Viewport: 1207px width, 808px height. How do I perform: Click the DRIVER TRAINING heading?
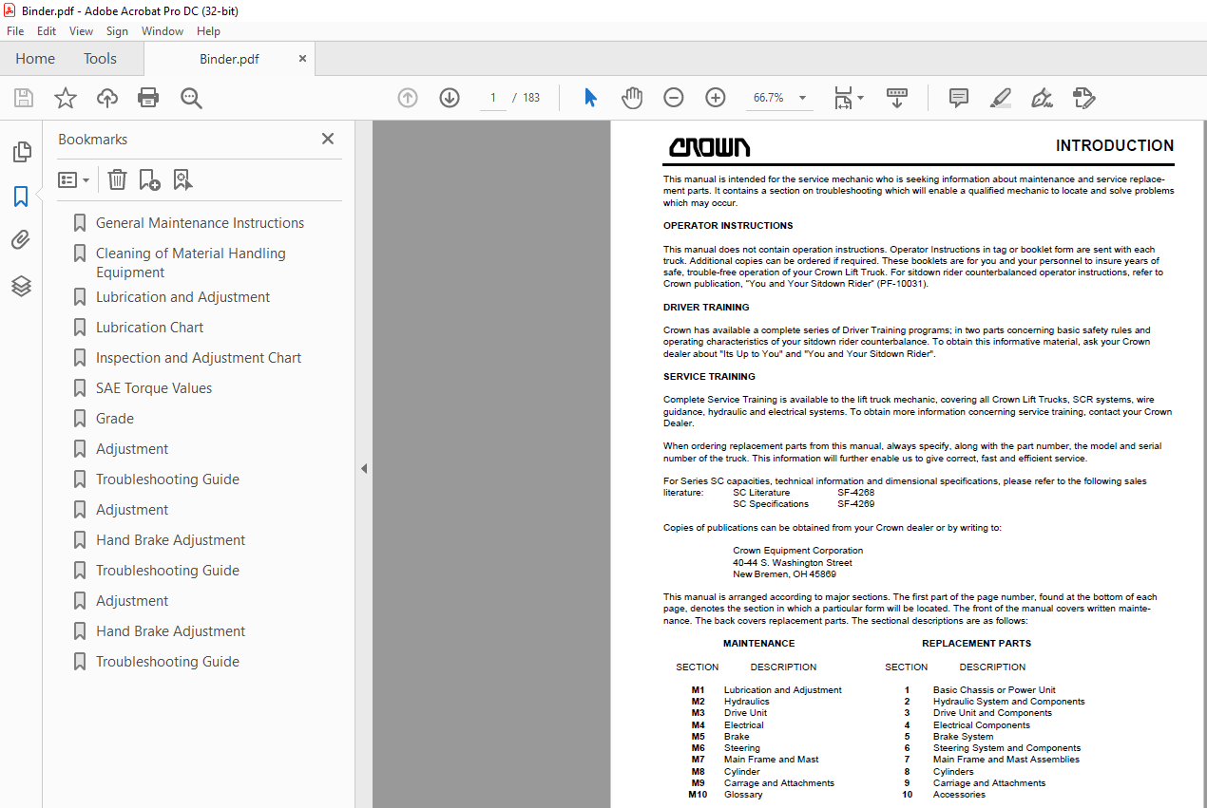[706, 308]
